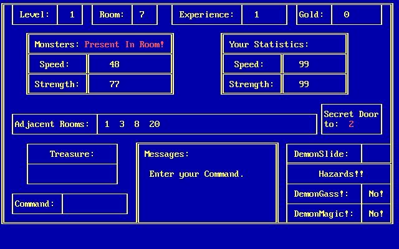This screenshot has width=399, height=249.
Task: Click the monster Strength value 77
Action: [x=115, y=84]
